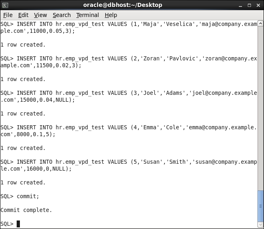Open the Terminal menu

point(87,15)
